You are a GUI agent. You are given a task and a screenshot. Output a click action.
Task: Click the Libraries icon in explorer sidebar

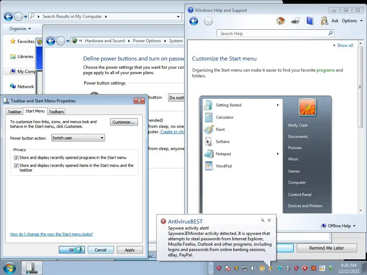coord(13,56)
